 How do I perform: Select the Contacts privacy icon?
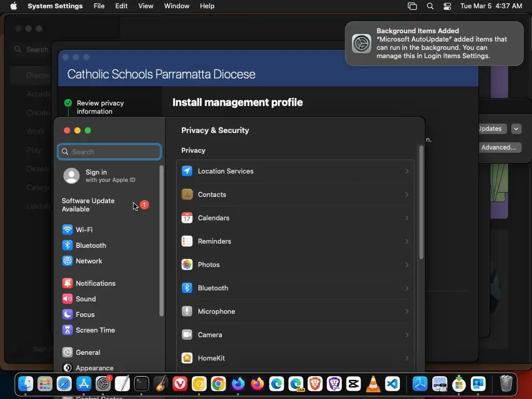[187, 194]
